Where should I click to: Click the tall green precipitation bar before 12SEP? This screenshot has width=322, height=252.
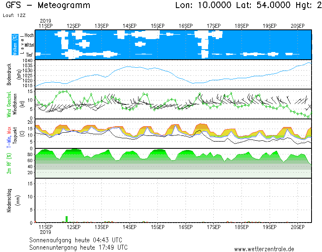(66, 219)
